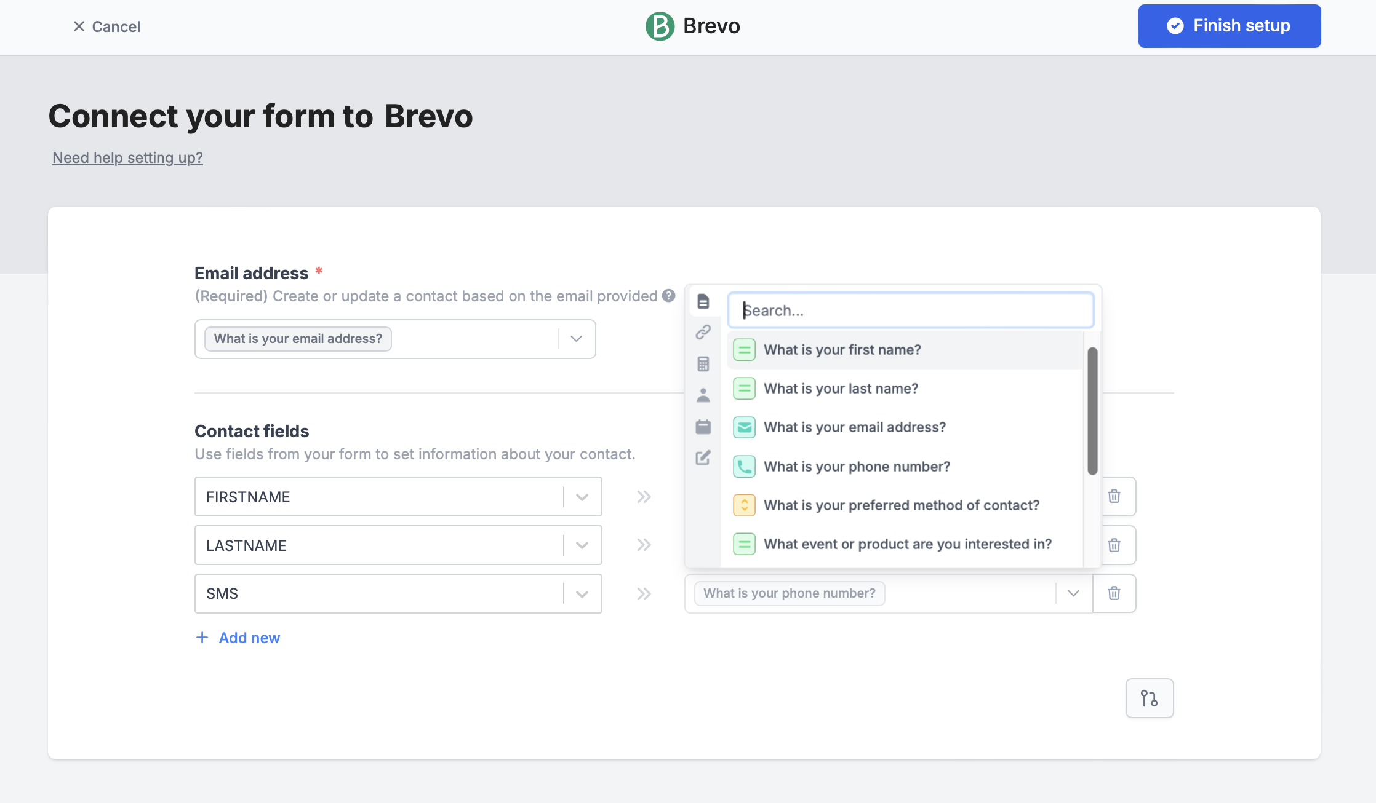This screenshot has height=803, width=1376.
Task: Select the link icon in the field picker sidebar
Action: [x=703, y=333]
